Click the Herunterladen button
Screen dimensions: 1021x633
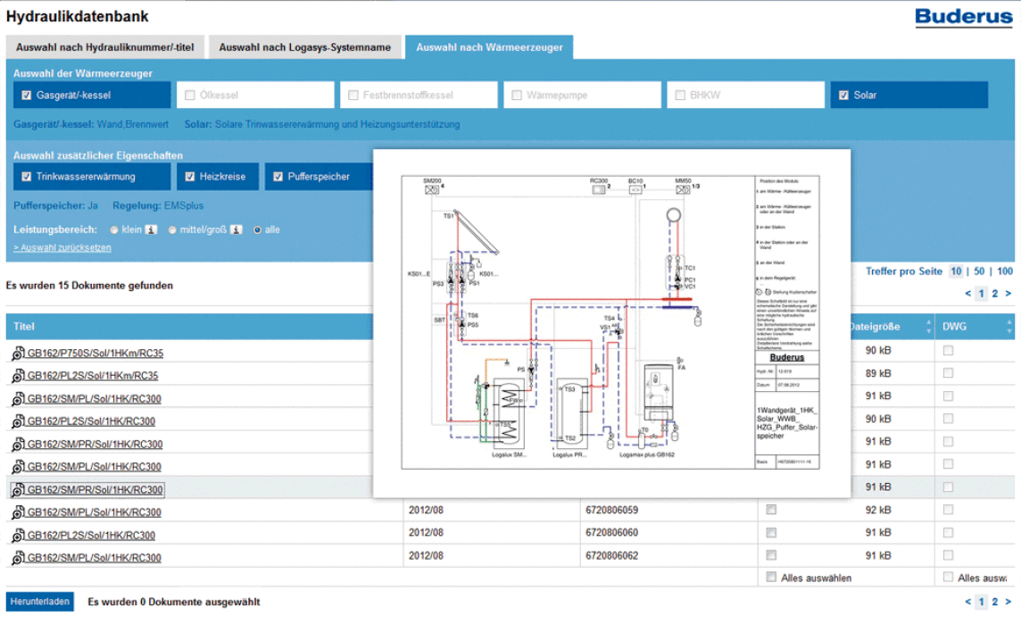click(x=40, y=602)
